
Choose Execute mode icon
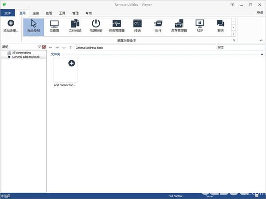pyautogui.click(x=158, y=26)
